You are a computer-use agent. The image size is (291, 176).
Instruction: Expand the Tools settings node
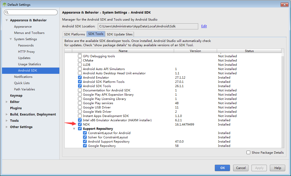pos(7,121)
